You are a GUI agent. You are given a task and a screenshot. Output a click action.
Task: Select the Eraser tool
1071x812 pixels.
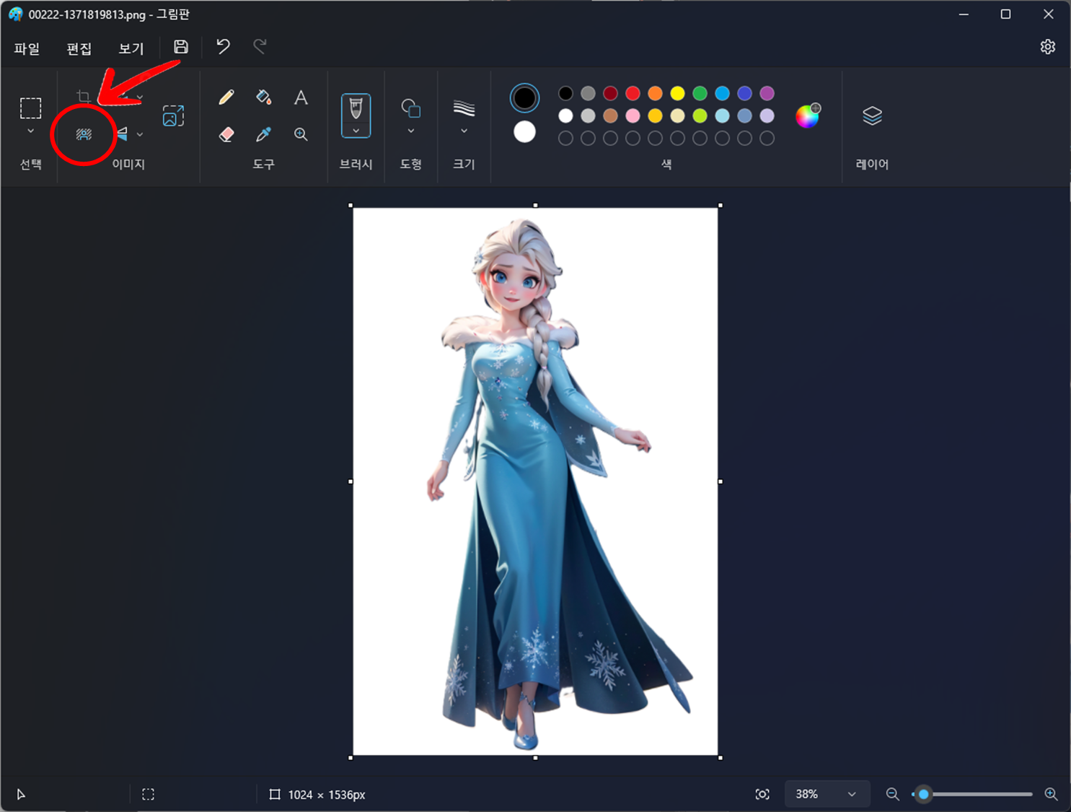click(x=226, y=134)
